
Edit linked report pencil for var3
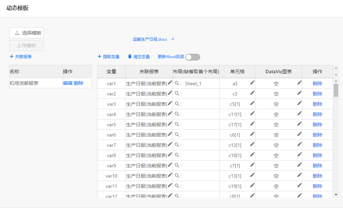(170, 103)
